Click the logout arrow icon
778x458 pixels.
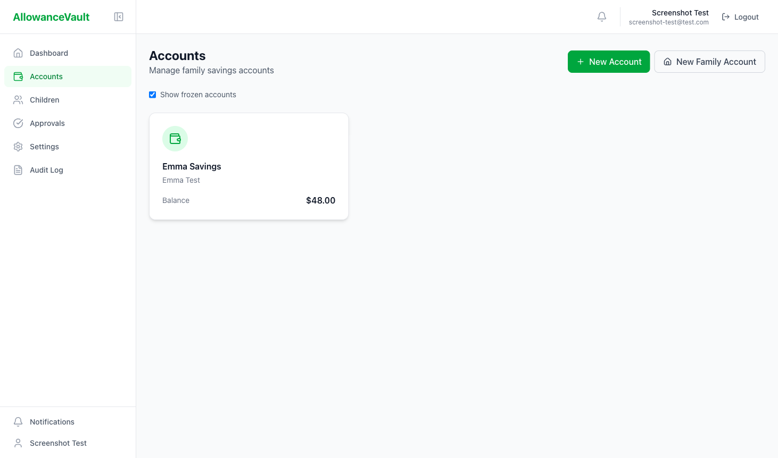click(x=725, y=16)
